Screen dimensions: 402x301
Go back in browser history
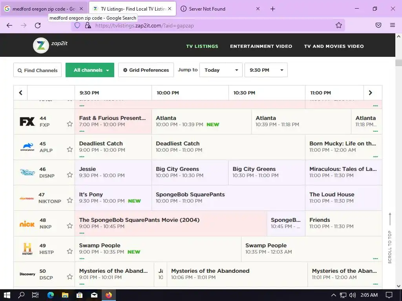coord(9,25)
